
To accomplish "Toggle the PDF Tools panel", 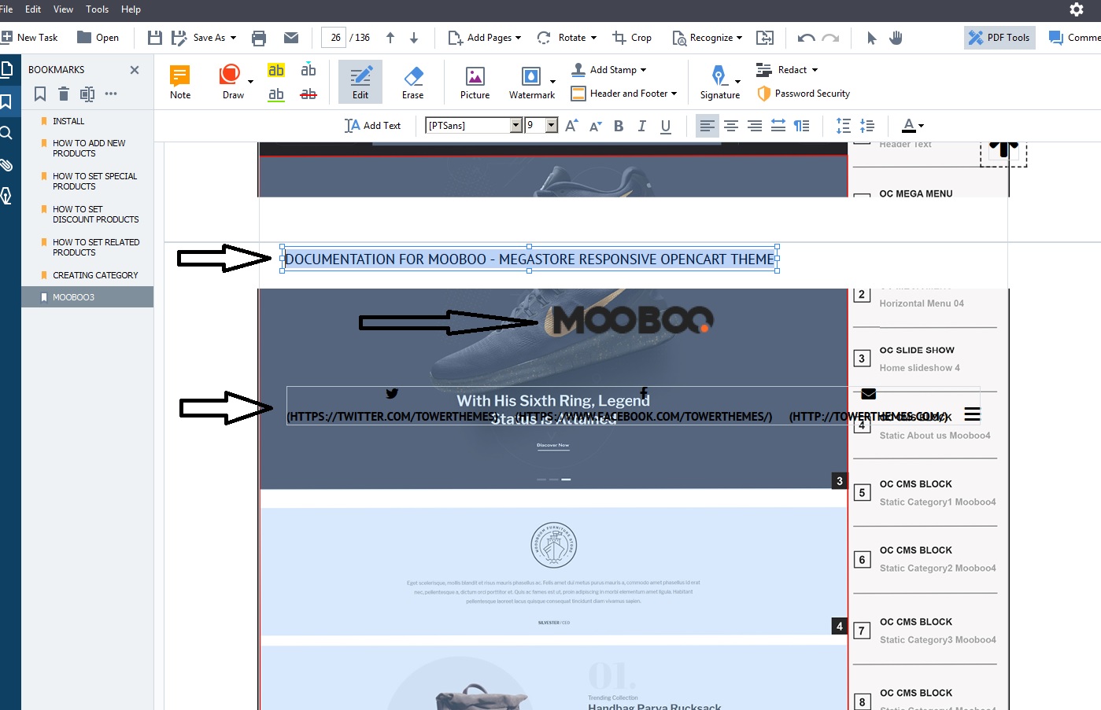I will pos(999,38).
